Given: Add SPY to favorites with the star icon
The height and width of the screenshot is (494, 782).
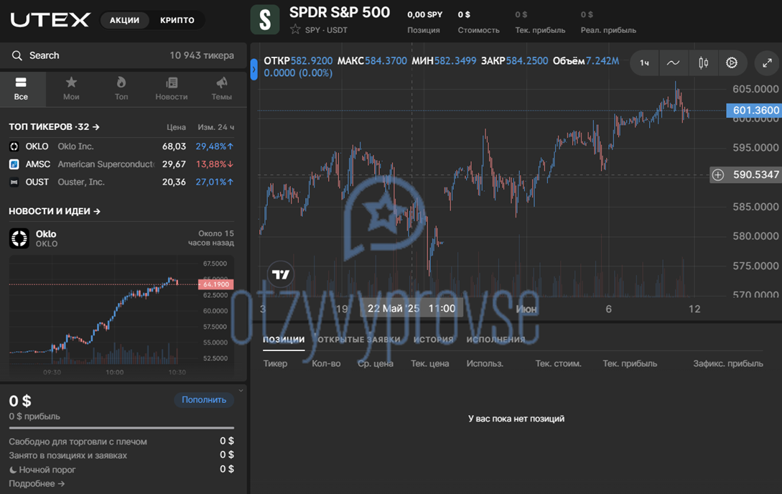Looking at the screenshot, I should coord(295,29).
